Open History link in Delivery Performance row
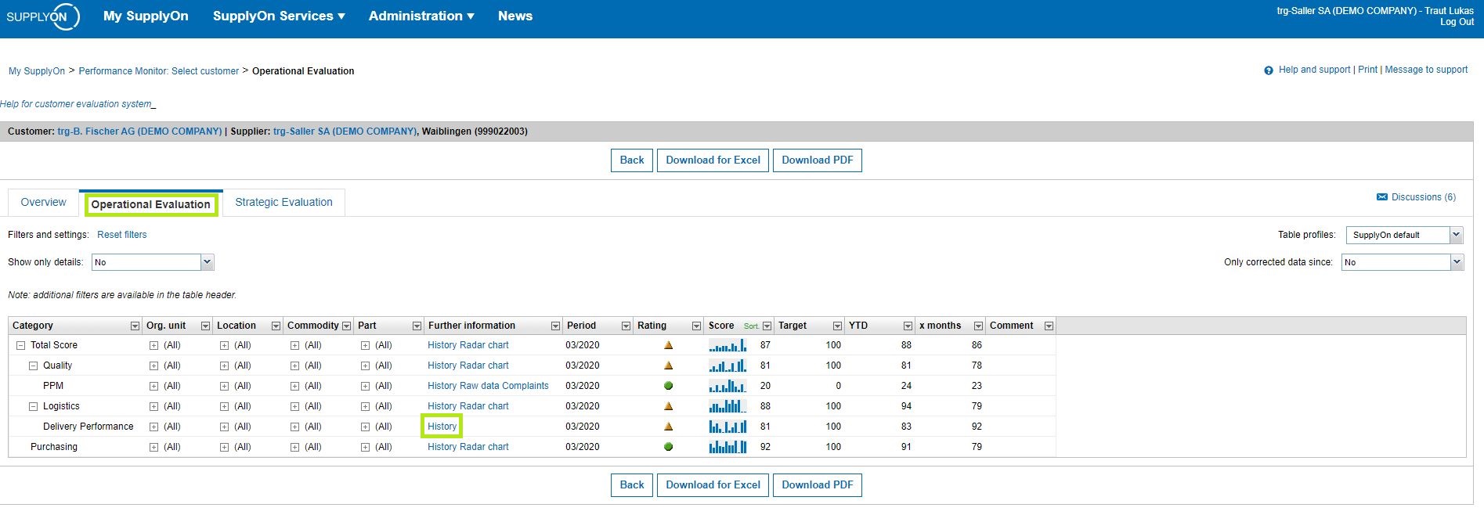Image resolution: width=1484 pixels, height=515 pixels. tap(442, 427)
